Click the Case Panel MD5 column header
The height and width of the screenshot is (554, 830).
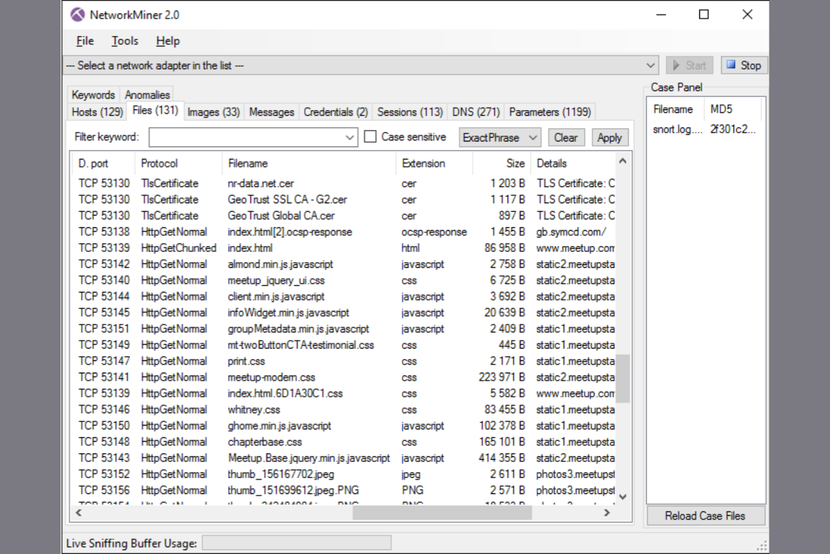pos(733,109)
